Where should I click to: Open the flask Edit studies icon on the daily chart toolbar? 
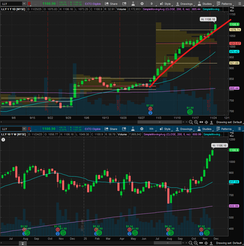[133, 4]
